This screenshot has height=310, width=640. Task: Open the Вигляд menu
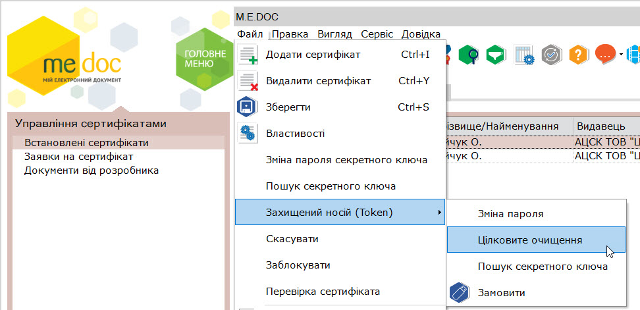click(x=334, y=34)
